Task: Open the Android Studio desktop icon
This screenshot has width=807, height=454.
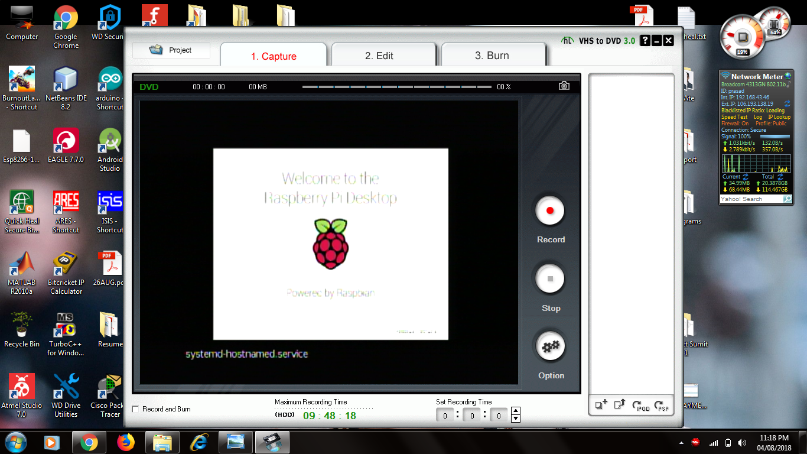Action: coord(110,150)
